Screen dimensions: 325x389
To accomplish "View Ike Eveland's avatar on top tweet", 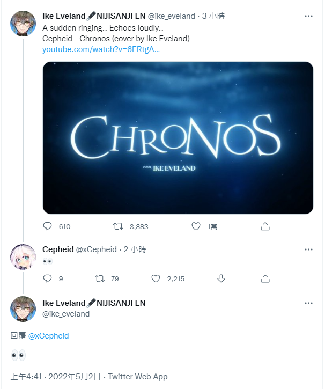I will click(x=23, y=24).
